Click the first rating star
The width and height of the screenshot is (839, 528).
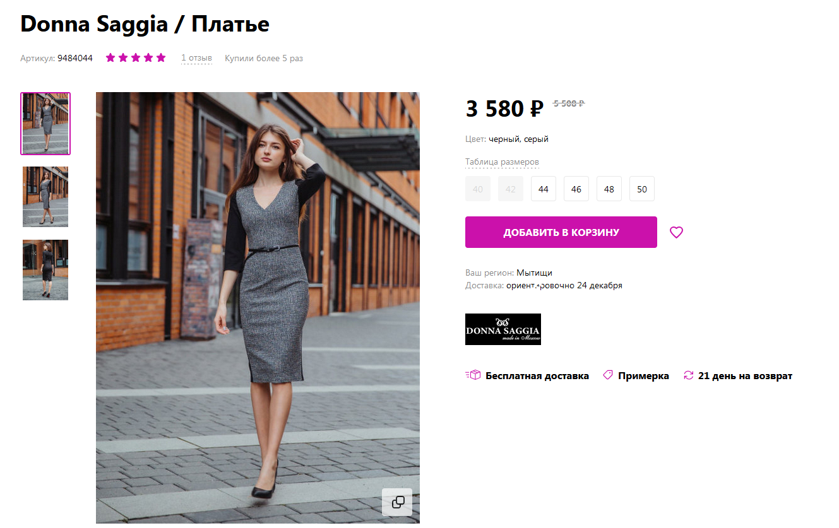pos(110,57)
